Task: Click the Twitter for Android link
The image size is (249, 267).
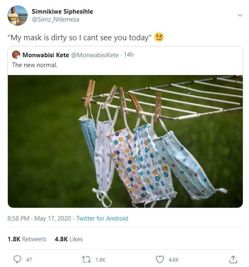Action: tap(103, 218)
